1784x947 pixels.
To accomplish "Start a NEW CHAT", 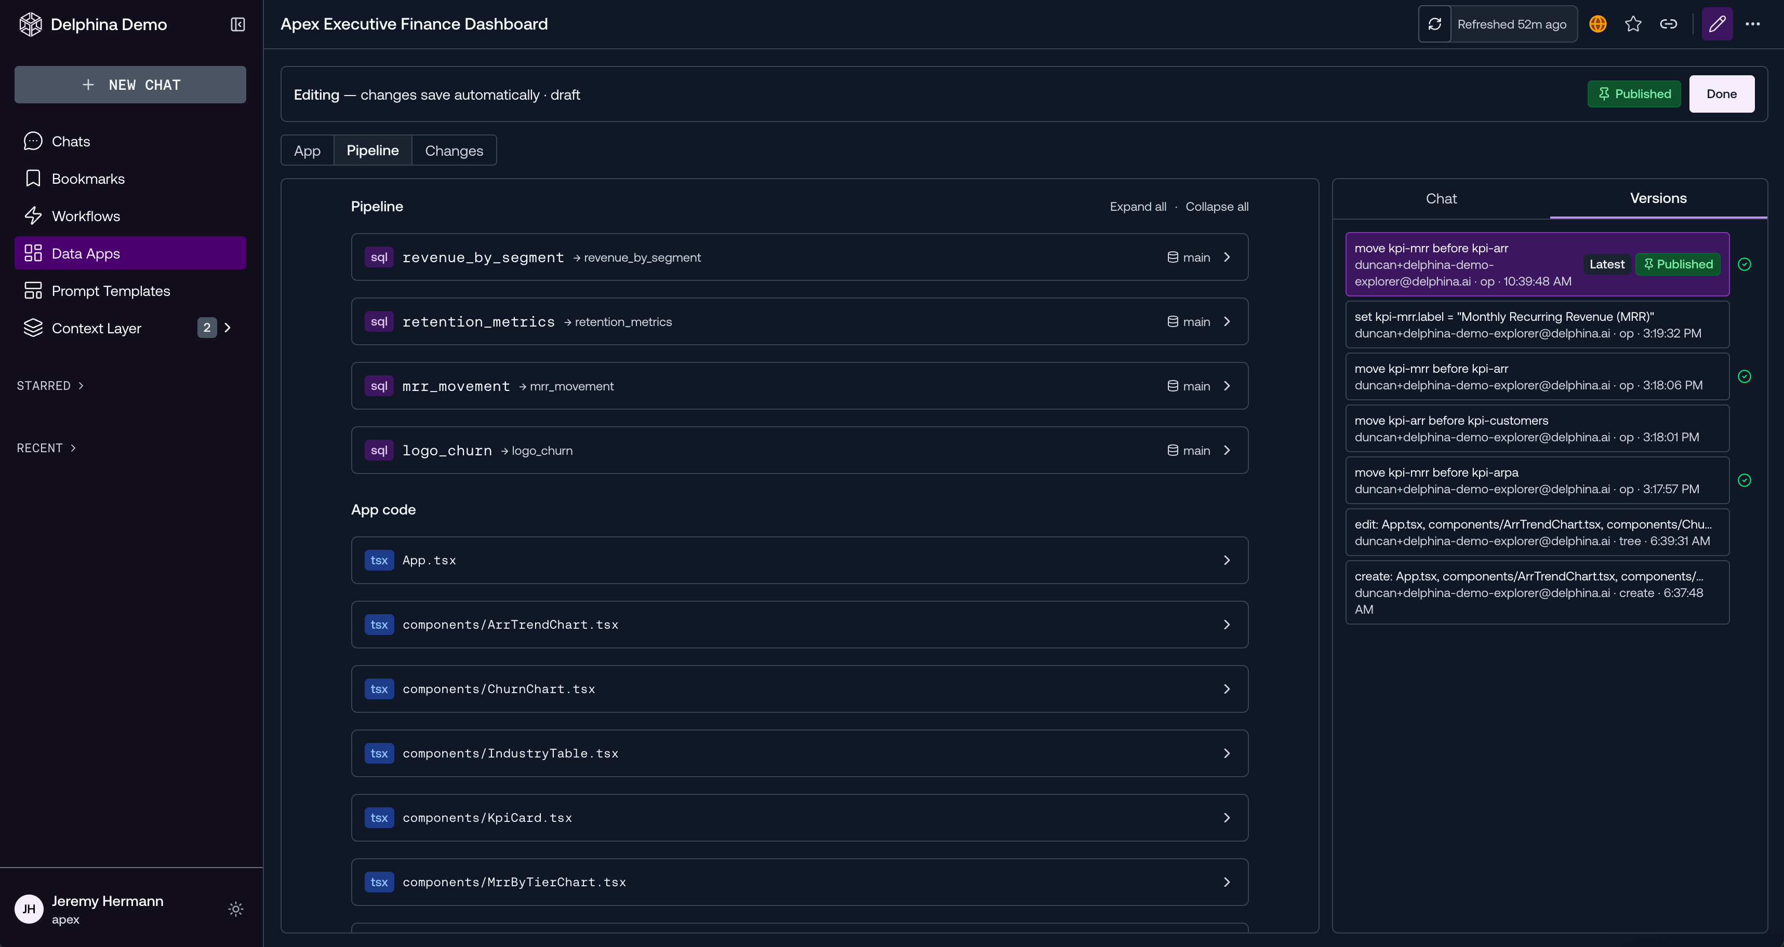I will 130,85.
